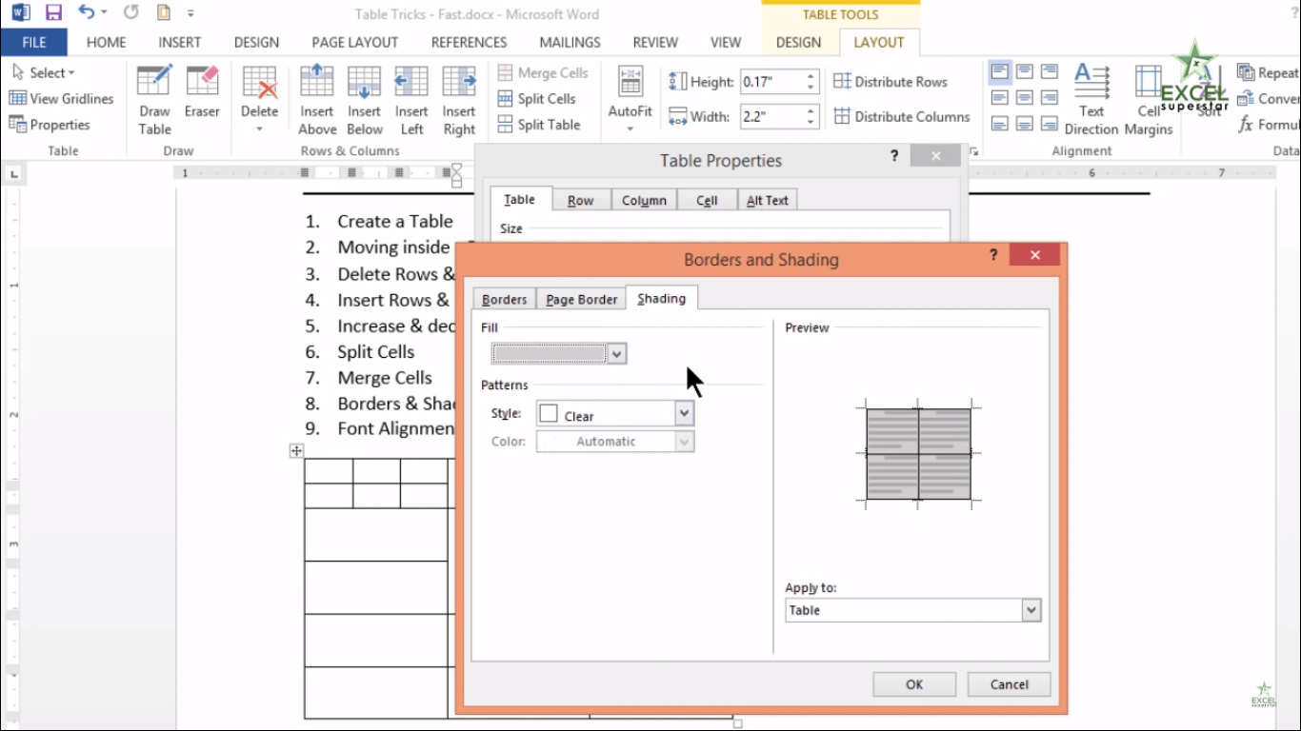
Task: Open the PAGE LAYOUT ribbon tab
Action: 354,42
